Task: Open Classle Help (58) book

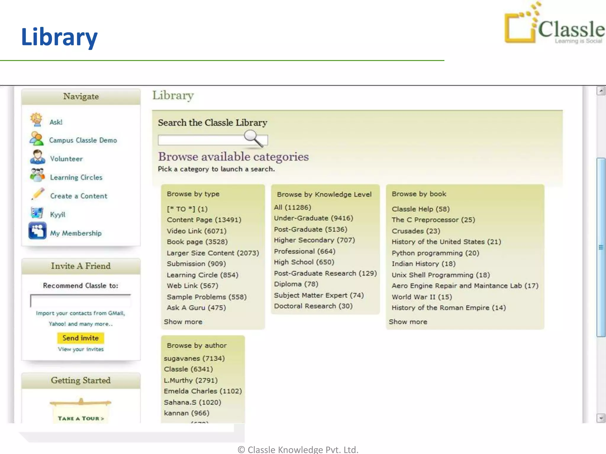Action: [421, 209]
